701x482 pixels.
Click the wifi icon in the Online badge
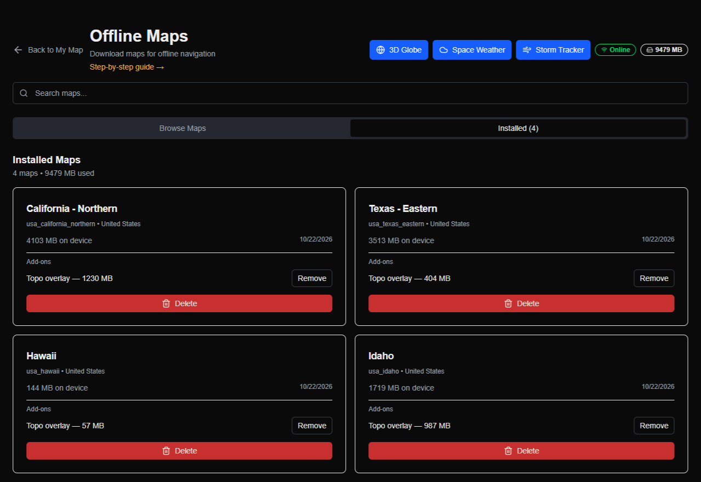point(604,50)
